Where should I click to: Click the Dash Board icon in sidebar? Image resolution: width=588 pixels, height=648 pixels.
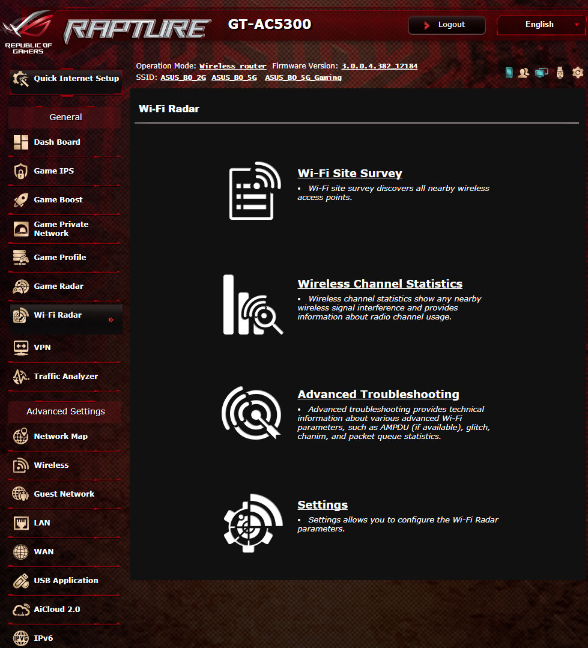point(20,142)
